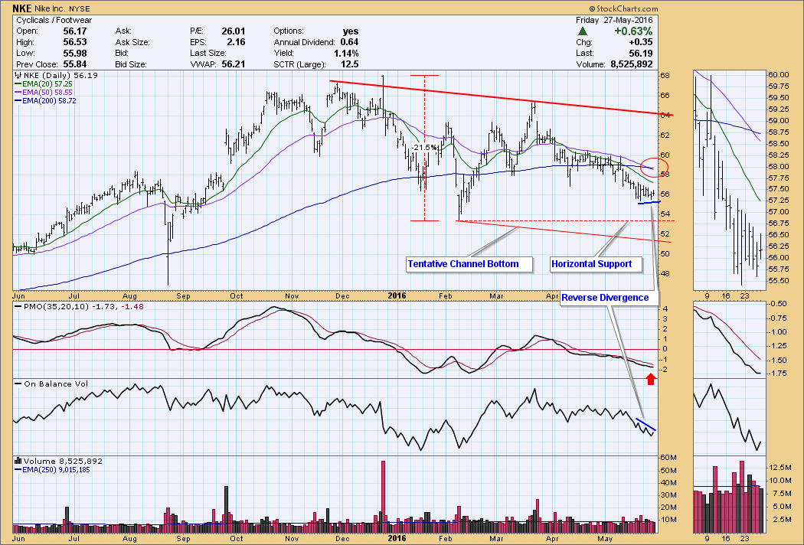Screen dimensions: 804x545
Task: Click the 68 label on price axis
Action: [x=665, y=76]
